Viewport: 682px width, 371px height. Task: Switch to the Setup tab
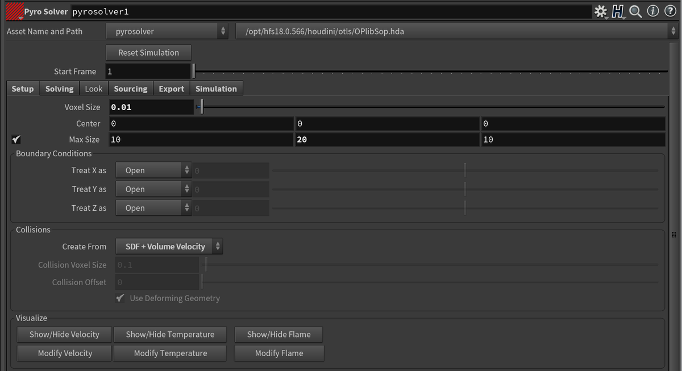[x=23, y=89]
